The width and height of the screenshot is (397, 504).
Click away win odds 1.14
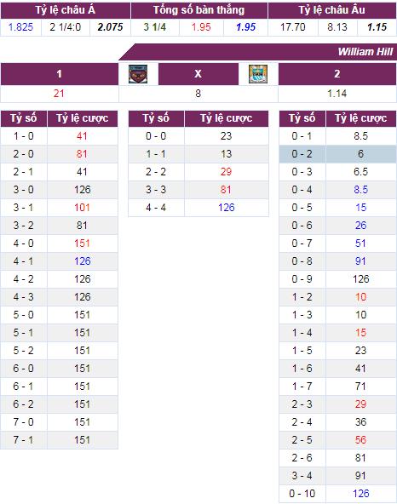coord(337,94)
